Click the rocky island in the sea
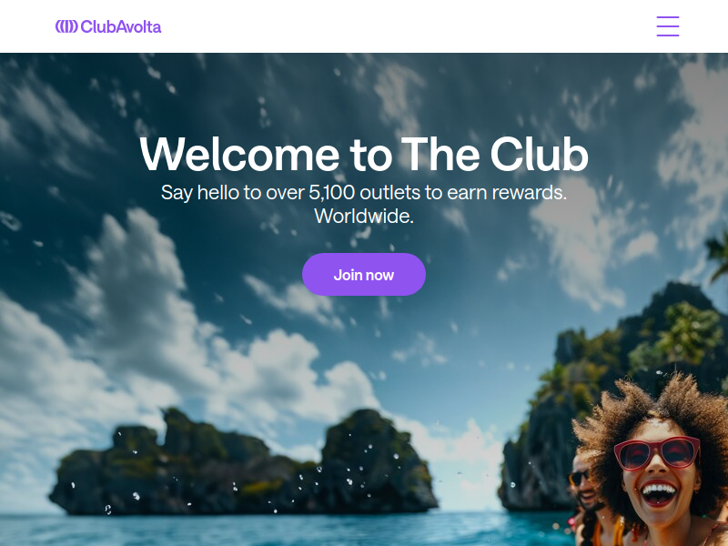Image resolution: width=728 pixels, height=546 pixels. [242, 462]
